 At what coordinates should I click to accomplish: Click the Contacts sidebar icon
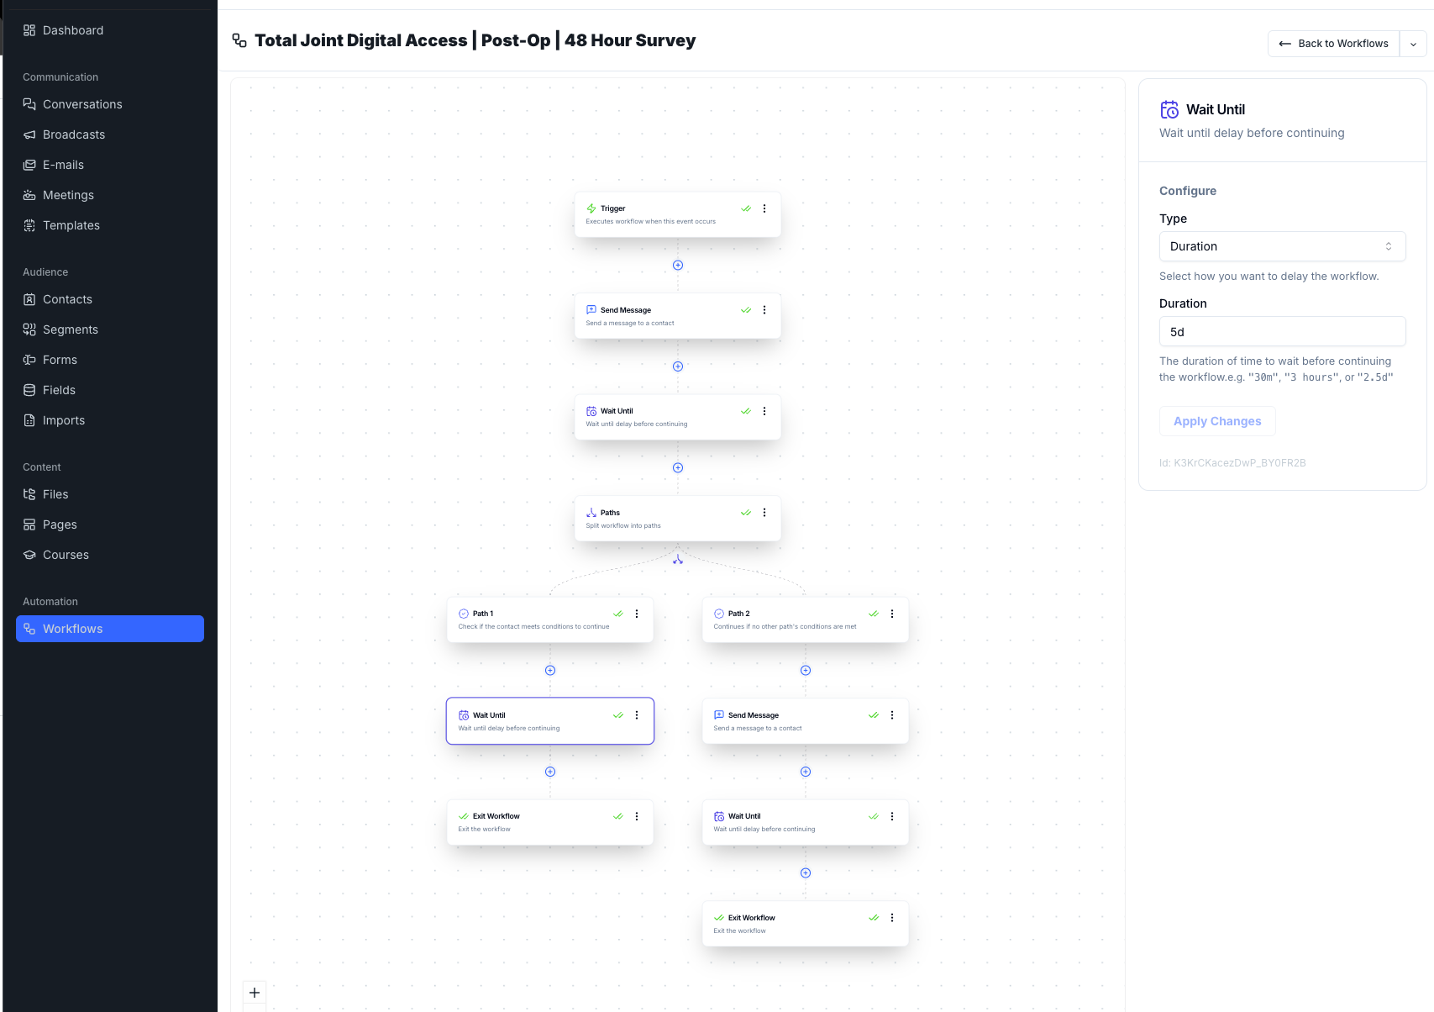[29, 299]
